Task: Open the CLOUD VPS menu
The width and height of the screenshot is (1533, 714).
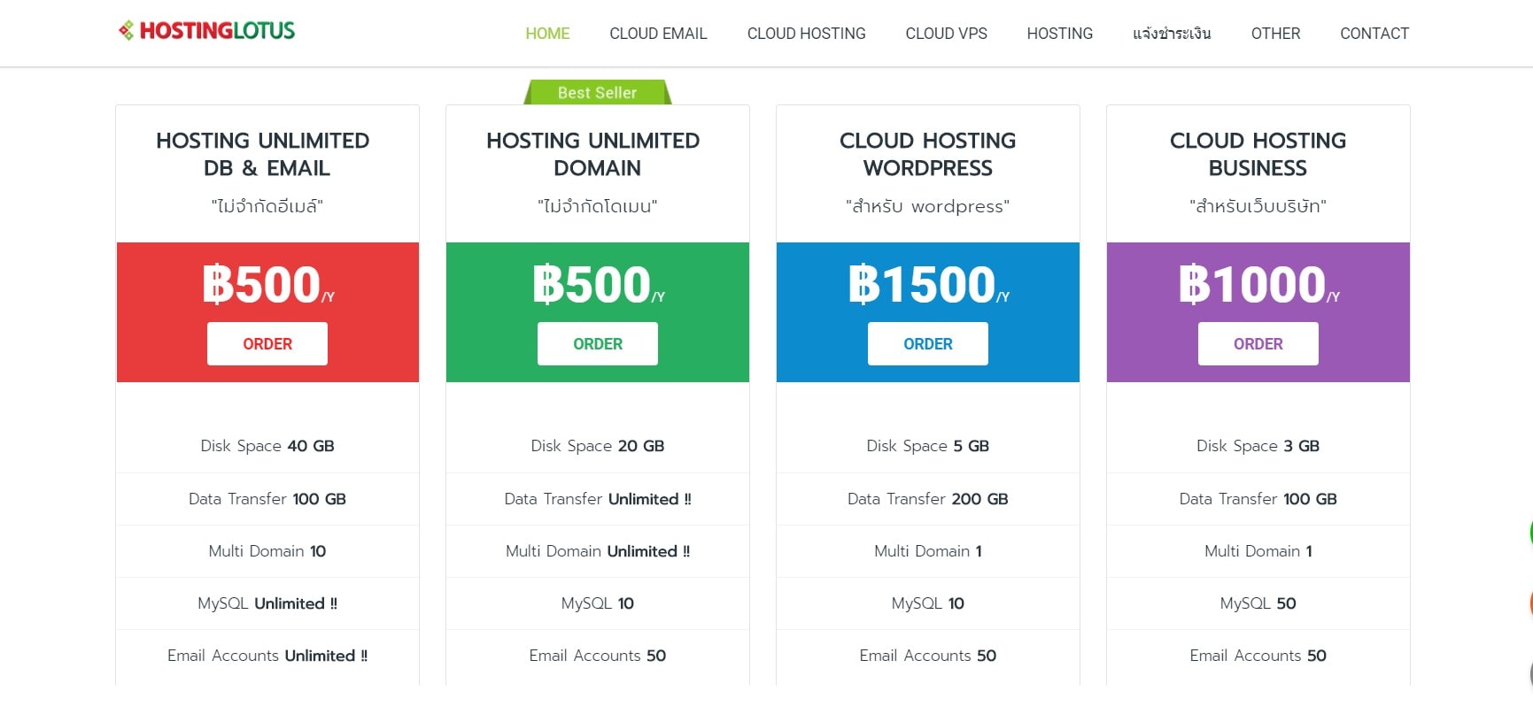Action: [x=946, y=34]
